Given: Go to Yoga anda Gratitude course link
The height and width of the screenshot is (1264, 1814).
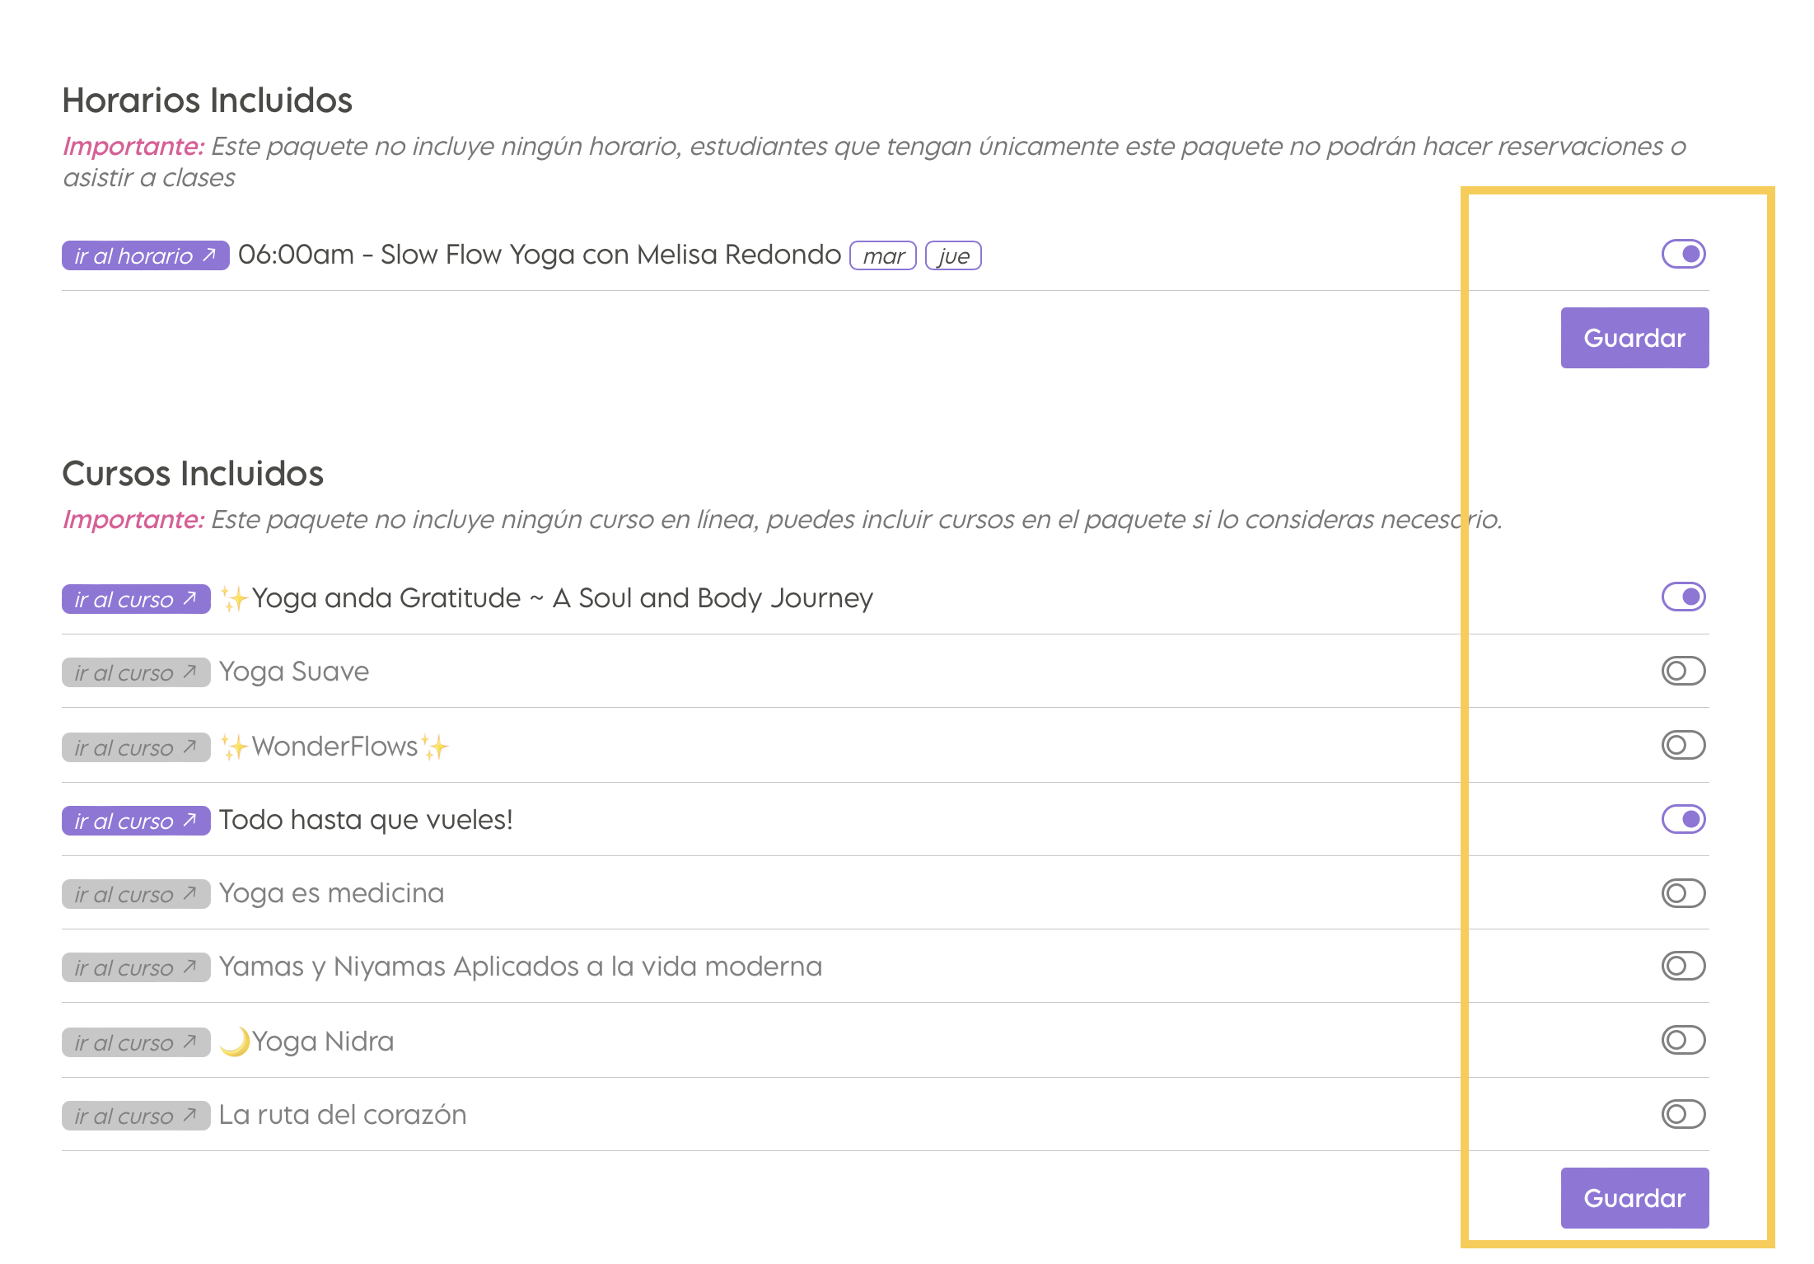Looking at the screenshot, I should [x=136, y=599].
